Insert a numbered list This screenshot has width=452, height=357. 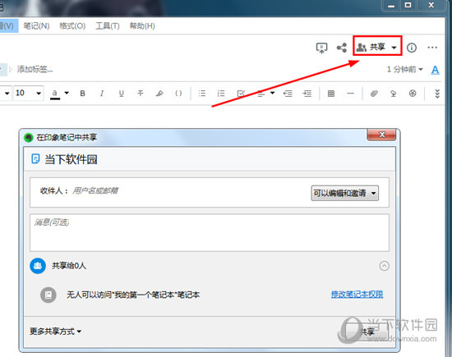pos(221,94)
